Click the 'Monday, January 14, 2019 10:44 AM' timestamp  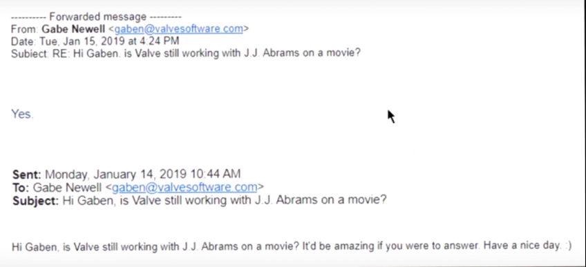tap(143, 174)
